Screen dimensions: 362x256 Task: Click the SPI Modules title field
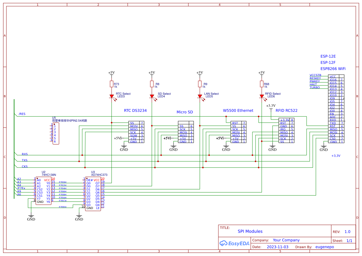tap(250, 231)
